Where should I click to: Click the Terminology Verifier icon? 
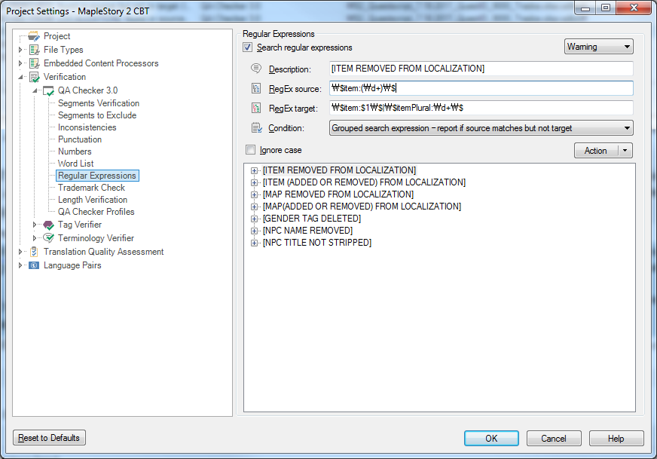(49, 238)
